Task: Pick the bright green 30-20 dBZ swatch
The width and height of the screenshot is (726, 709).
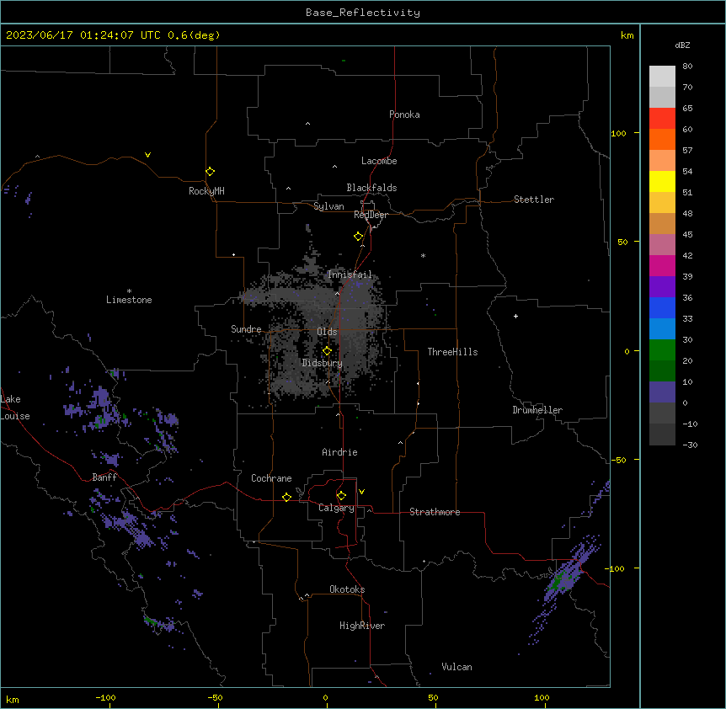Action: click(662, 350)
